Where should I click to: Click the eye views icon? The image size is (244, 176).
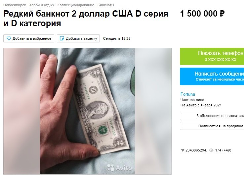click(x=211, y=150)
